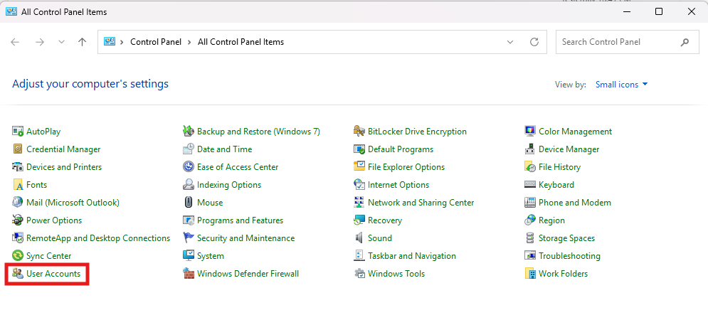
Task: Go up one level with Up arrow
Action: click(82, 42)
